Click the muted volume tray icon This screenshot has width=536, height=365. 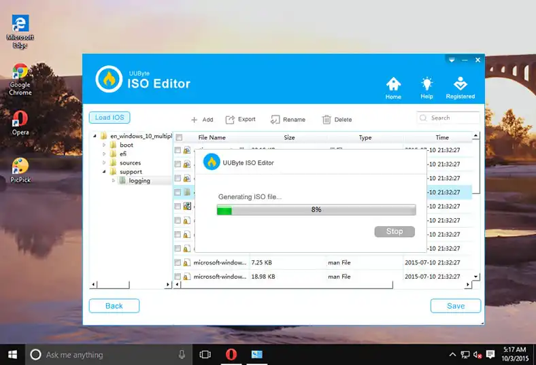[478, 355]
